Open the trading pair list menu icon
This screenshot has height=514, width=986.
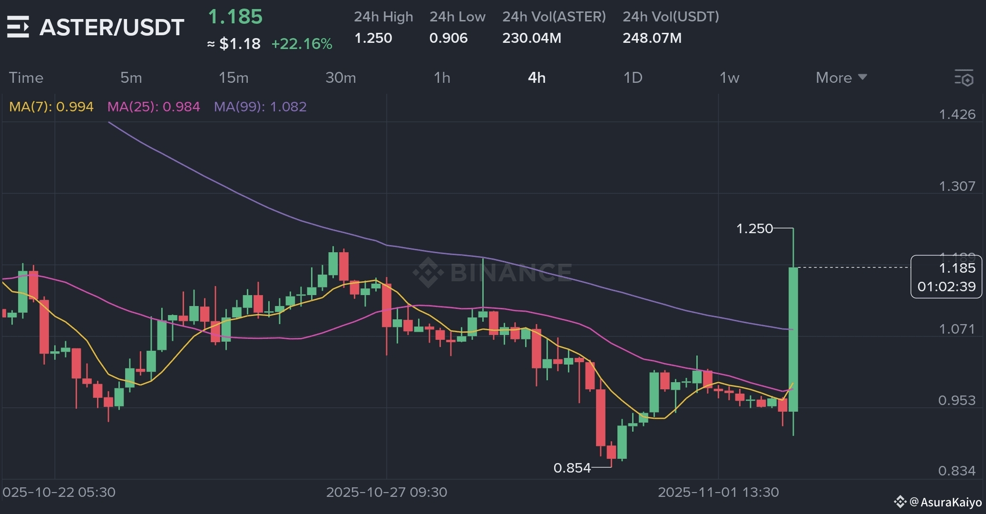(18, 27)
